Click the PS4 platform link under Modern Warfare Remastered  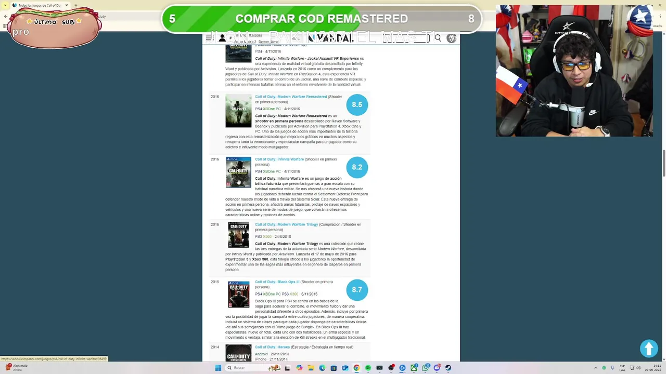pyautogui.click(x=258, y=109)
